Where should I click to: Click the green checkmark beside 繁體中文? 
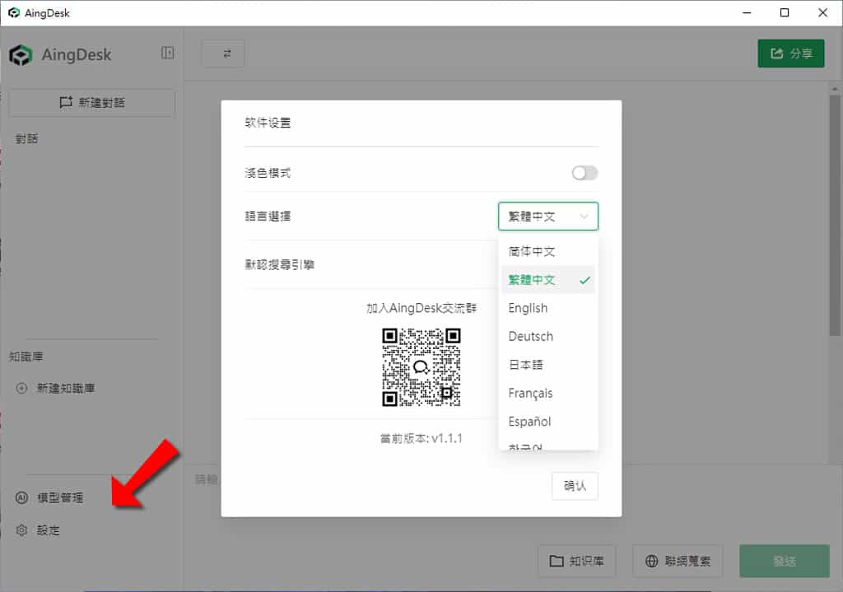585,280
